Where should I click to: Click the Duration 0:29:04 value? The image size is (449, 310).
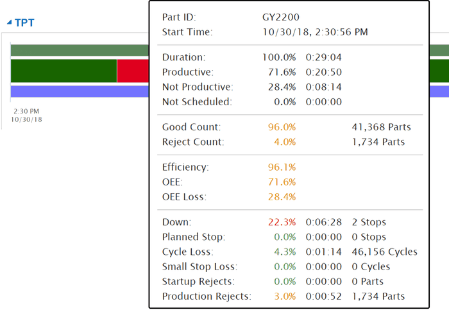pyautogui.click(x=323, y=57)
